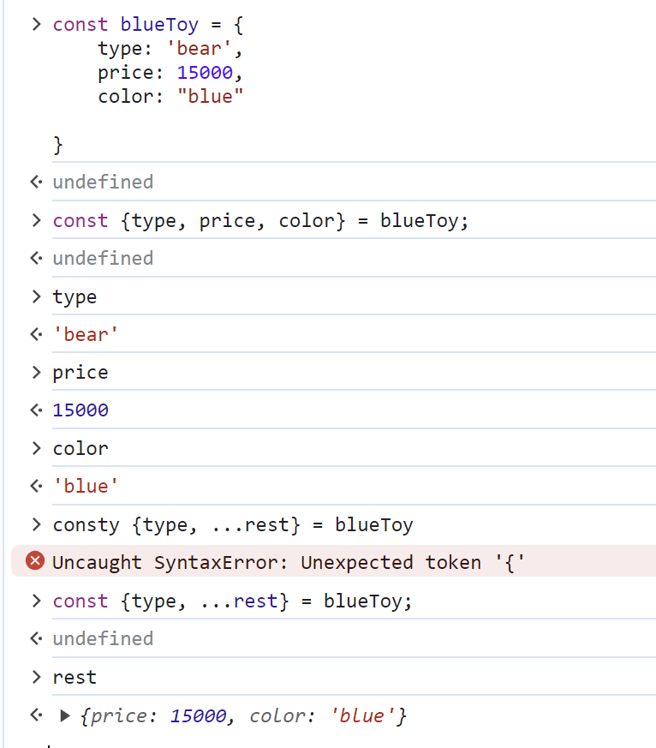The height and width of the screenshot is (748, 656).
Task: Click the {price: 15000, color: 'blue'} object preview
Action: point(243,715)
